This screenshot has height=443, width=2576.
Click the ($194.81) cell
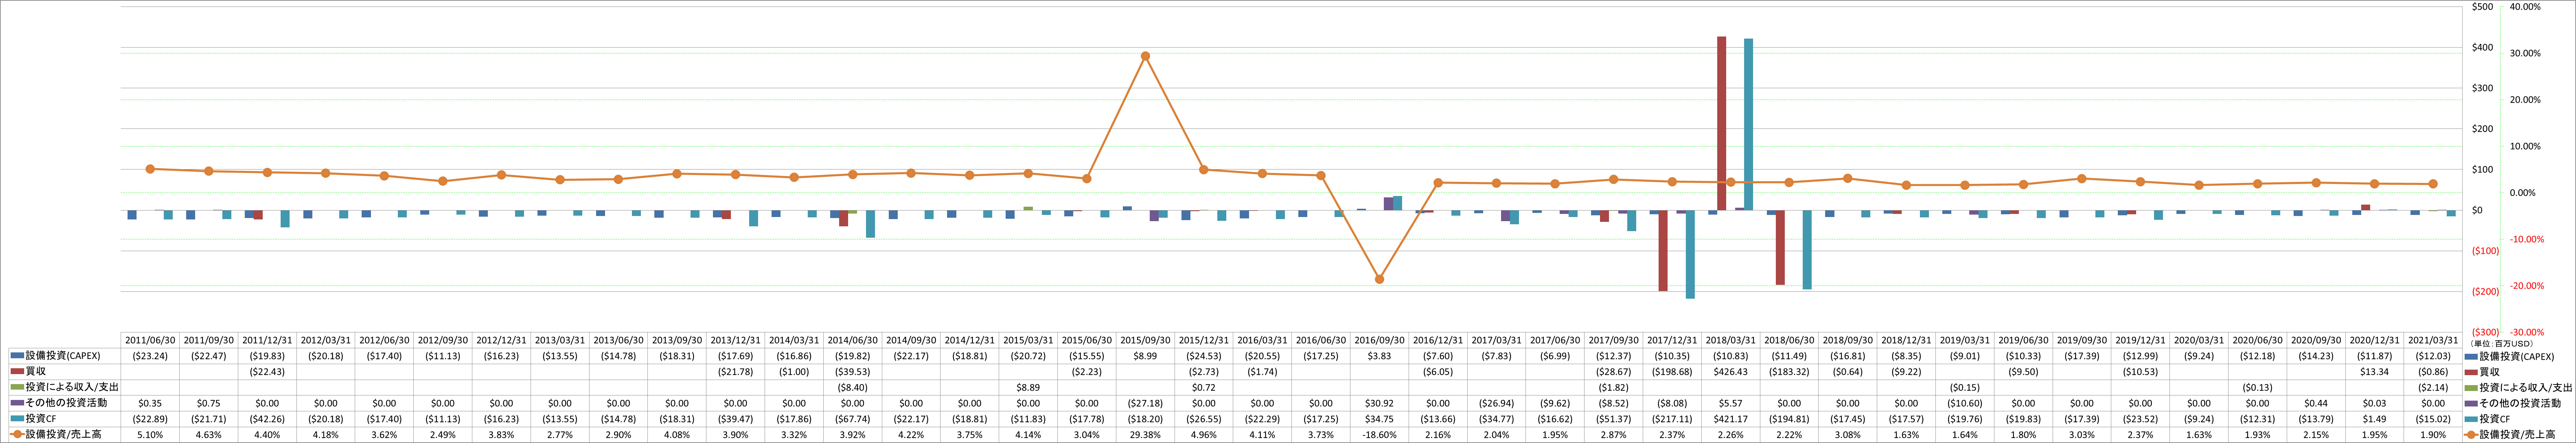click(1789, 419)
